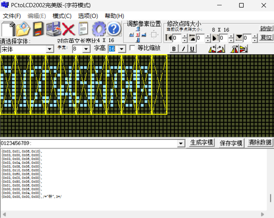Expand the input text history dropdown

[x=181, y=144]
